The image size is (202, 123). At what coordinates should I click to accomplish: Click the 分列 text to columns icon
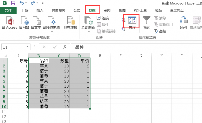click(183, 23)
